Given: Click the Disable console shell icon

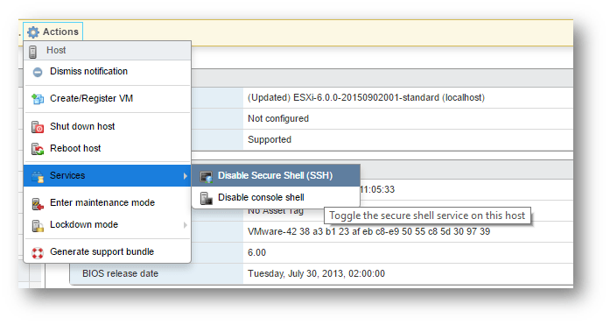Looking at the screenshot, I should 207,198.
